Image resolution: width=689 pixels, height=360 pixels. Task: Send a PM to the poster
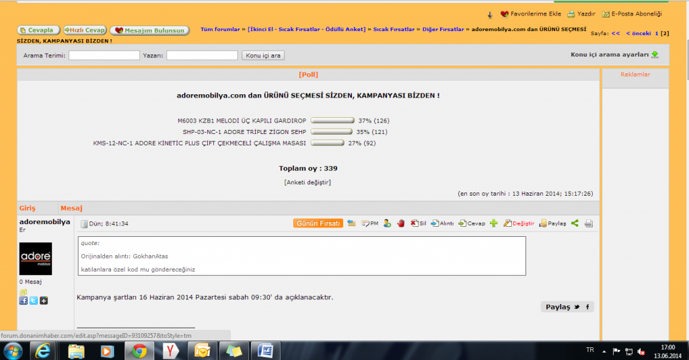369,223
